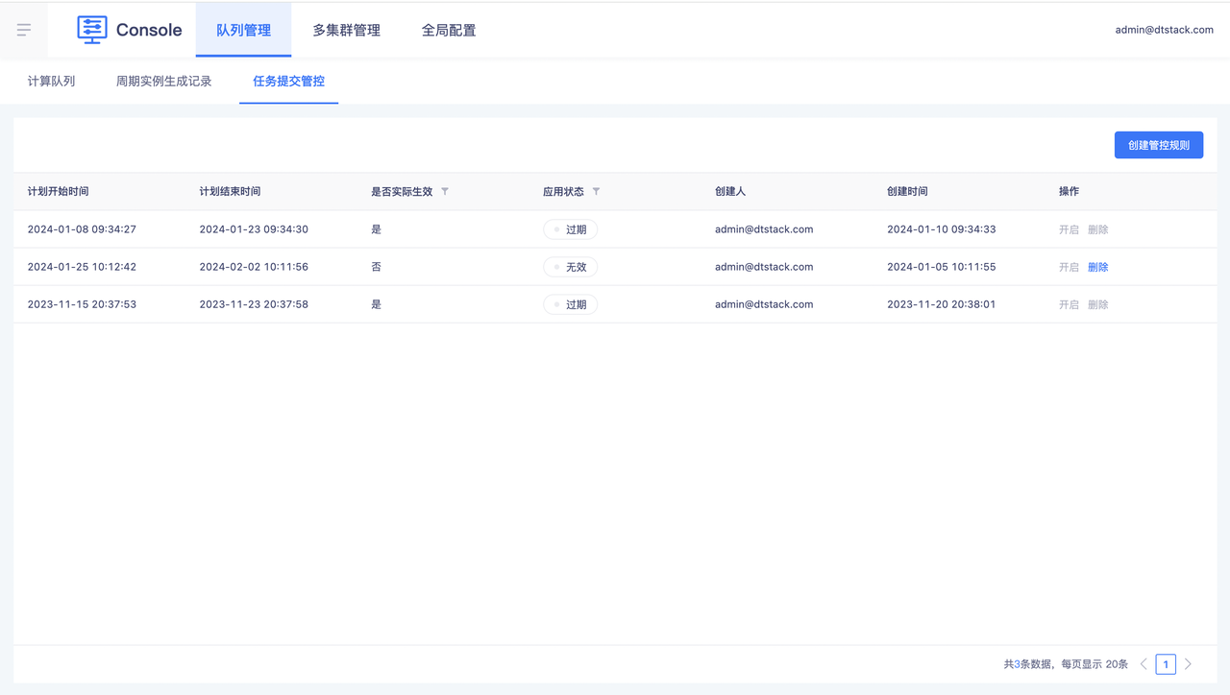Viewport: 1230px width, 695px height.
Task: Open the admin@dtstack.com account menu
Action: (1164, 30)
